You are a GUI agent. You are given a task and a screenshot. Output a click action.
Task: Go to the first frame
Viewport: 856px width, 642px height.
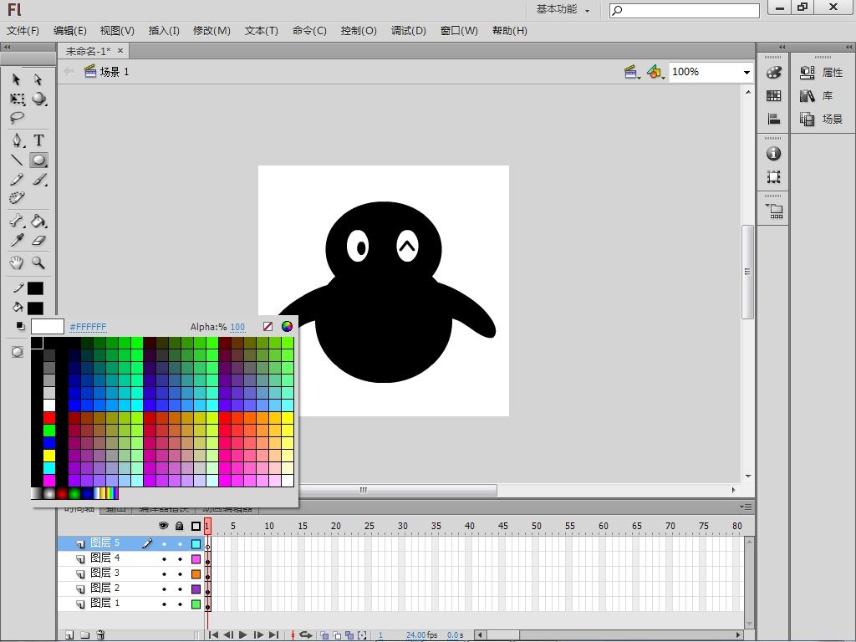click(213, 635)
